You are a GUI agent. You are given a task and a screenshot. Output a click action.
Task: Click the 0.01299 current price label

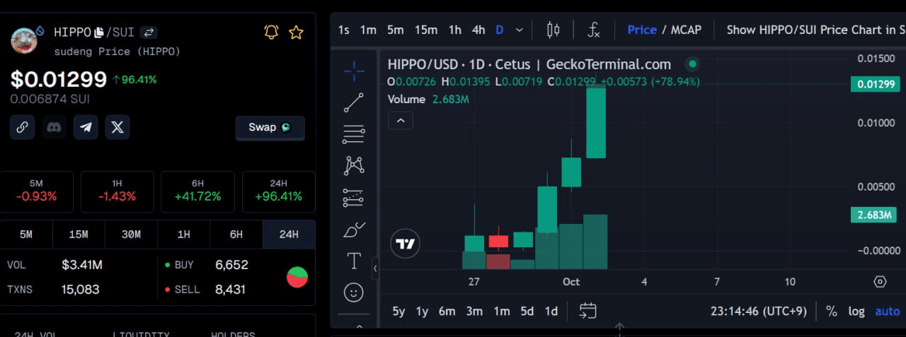[x=875, y=84]
